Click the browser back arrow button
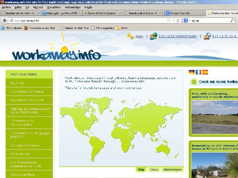This screenshot has height=178, width=238. tap(5, 20)
